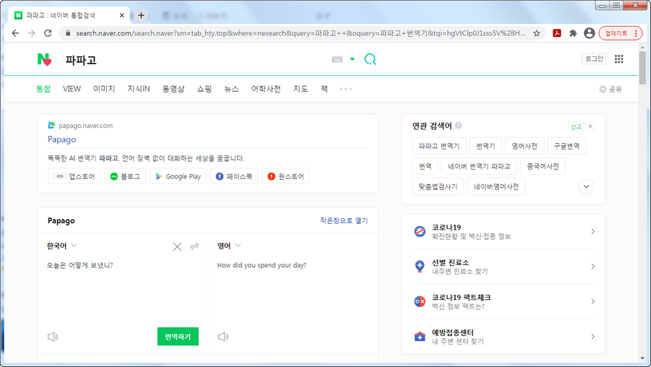The image size is (651, 367).
Task: Open the Adobe PDF extension icon
Action: click(x=557, y=33)
